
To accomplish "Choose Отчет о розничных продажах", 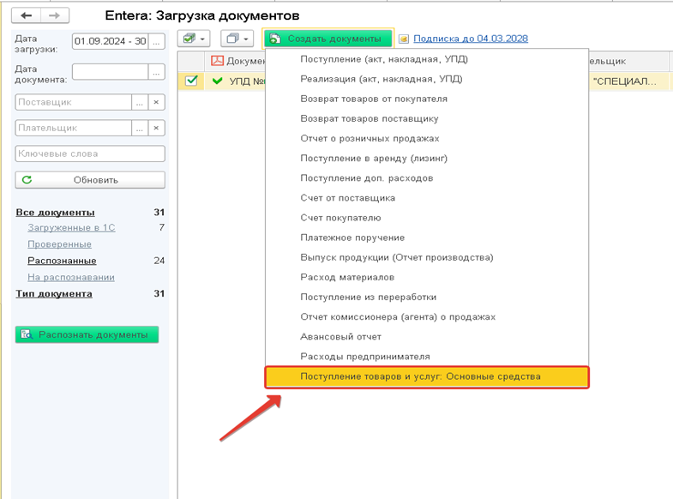I will click(427, 138).
